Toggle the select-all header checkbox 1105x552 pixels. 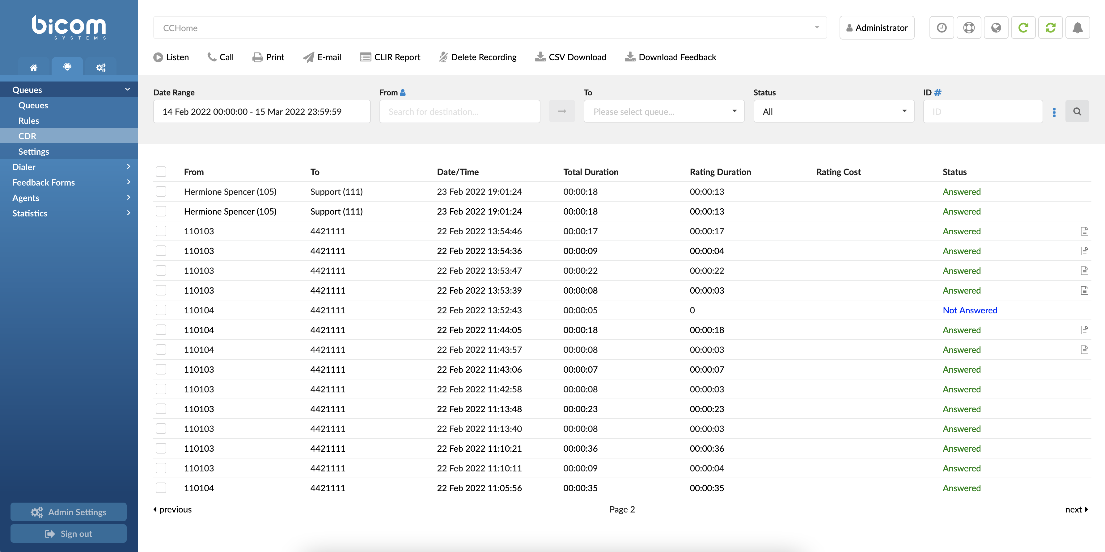coord(161,172)
